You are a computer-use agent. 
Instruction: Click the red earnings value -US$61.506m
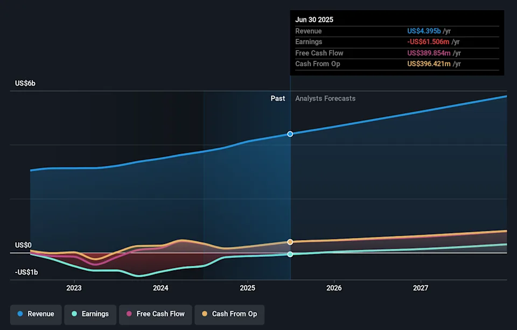coord(428,42)
